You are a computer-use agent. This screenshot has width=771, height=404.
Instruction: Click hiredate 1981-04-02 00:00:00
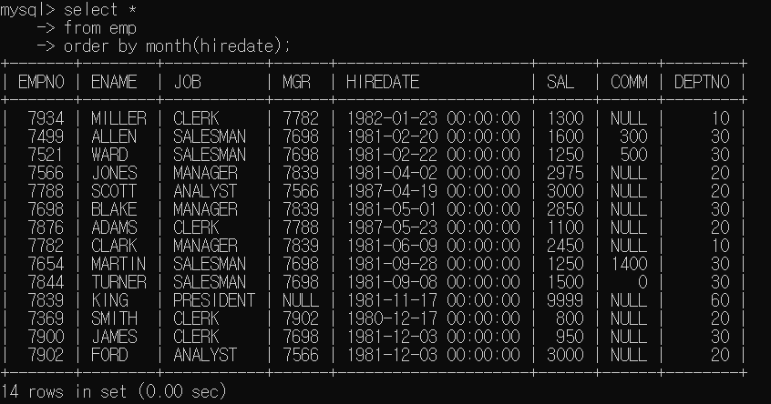click(x=433, y=173)
